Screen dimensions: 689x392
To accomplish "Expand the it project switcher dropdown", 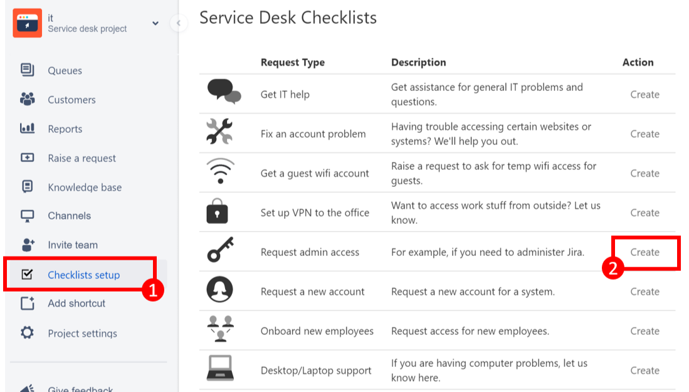I will point(155,24).
